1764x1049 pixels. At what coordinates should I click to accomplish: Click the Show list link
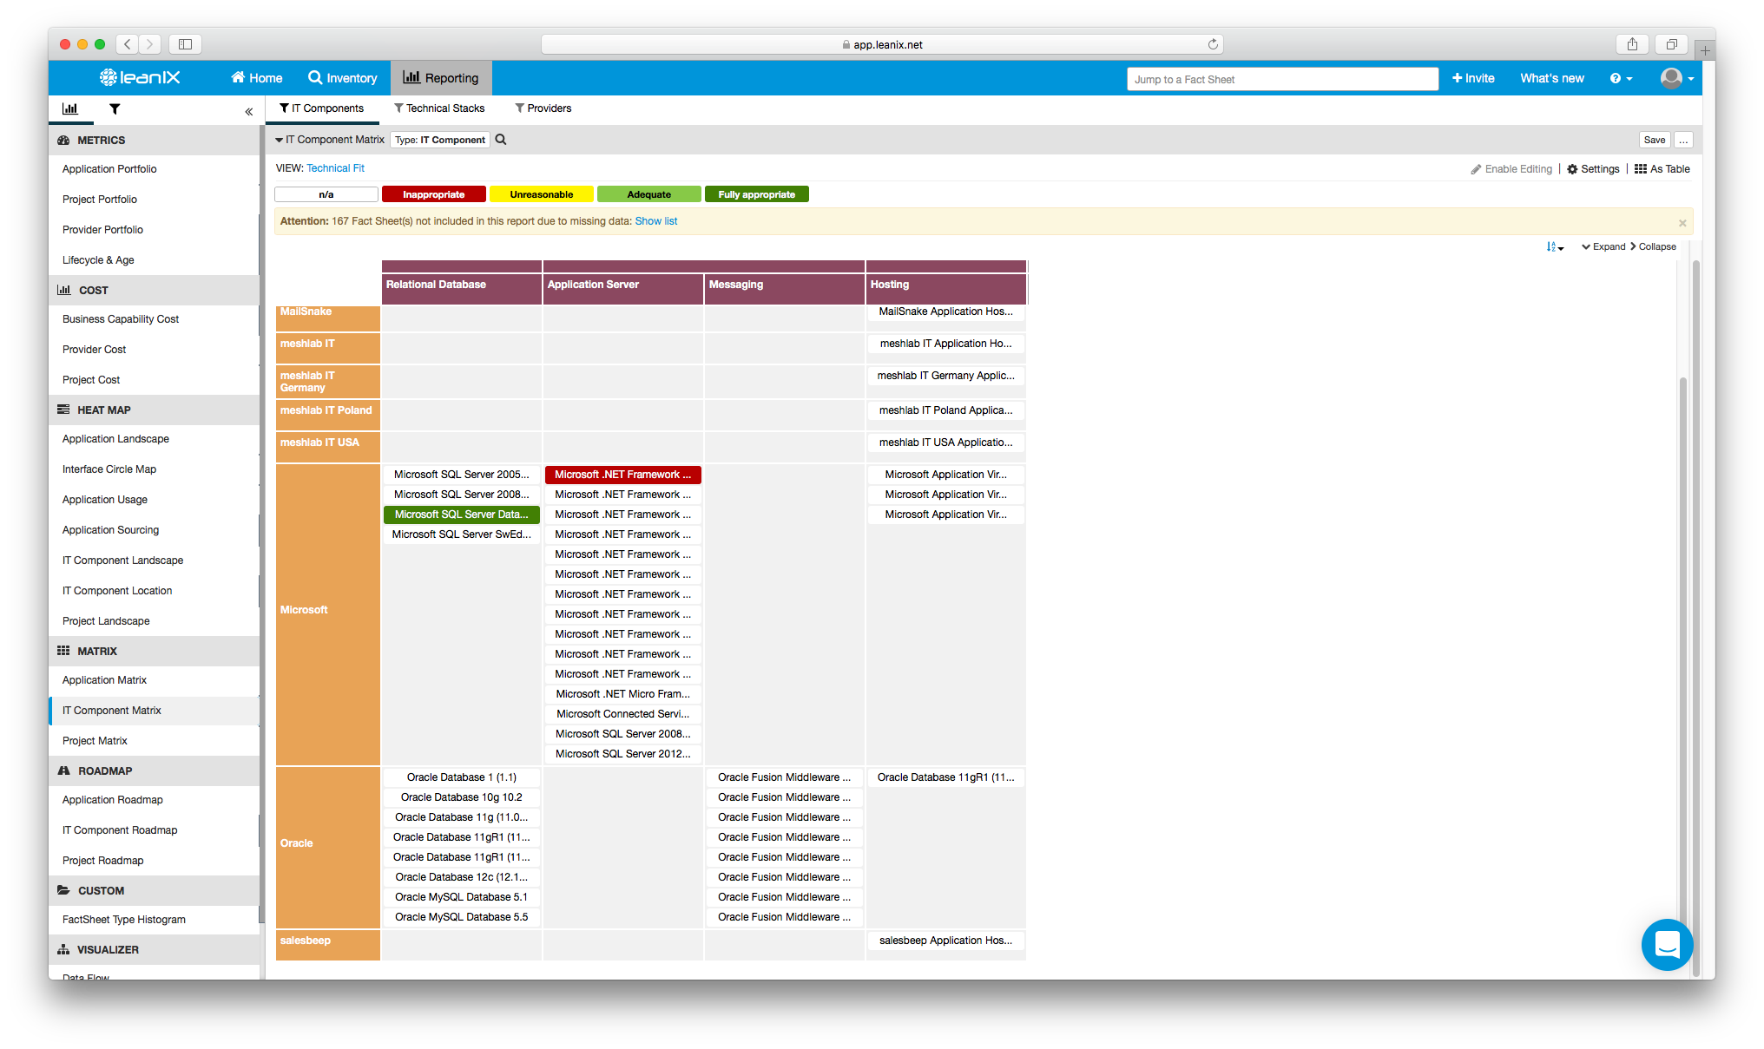(x=655, y=221)
